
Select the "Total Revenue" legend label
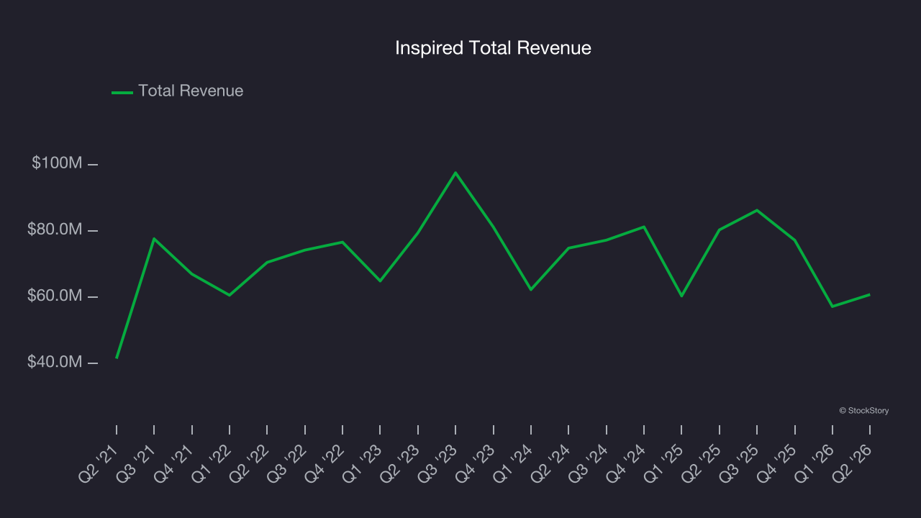click(x=191, y=91)
